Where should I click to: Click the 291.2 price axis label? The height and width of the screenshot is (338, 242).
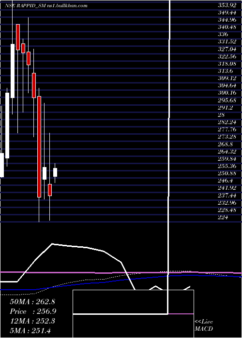225,108
